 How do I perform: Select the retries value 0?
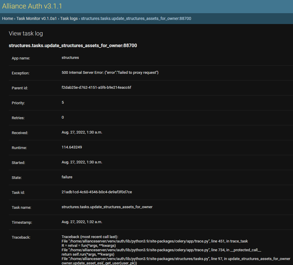[x=63, y=117]
